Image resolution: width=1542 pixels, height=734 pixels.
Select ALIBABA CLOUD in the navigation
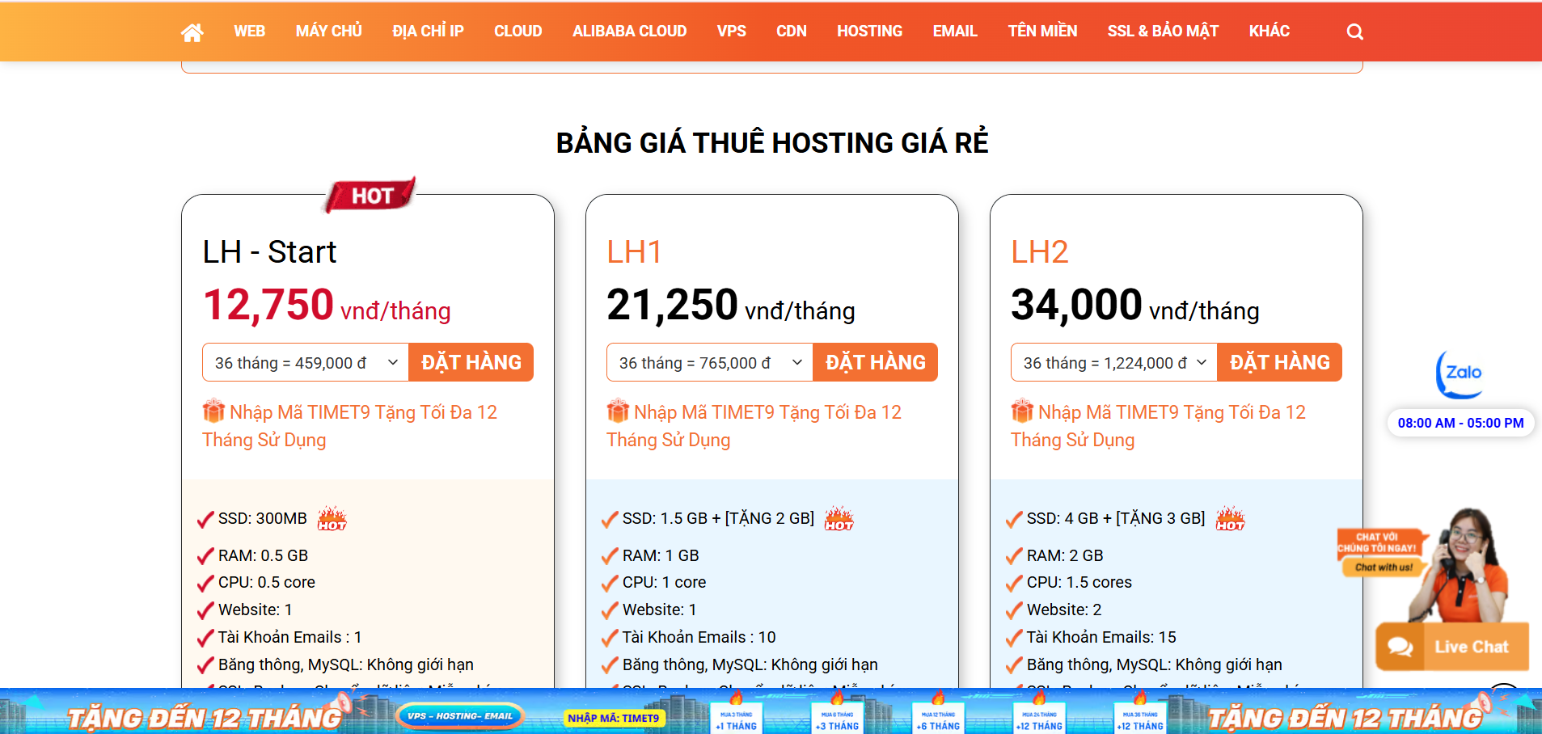click(x=629, y=32)
